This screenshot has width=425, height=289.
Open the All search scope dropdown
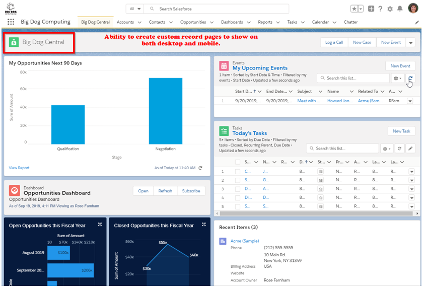(x=135, y=9)
